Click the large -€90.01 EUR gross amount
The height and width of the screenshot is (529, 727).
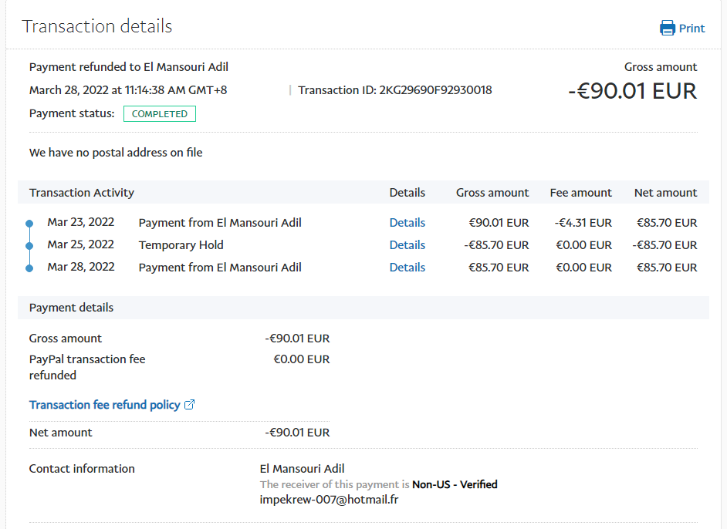[632, 91]
